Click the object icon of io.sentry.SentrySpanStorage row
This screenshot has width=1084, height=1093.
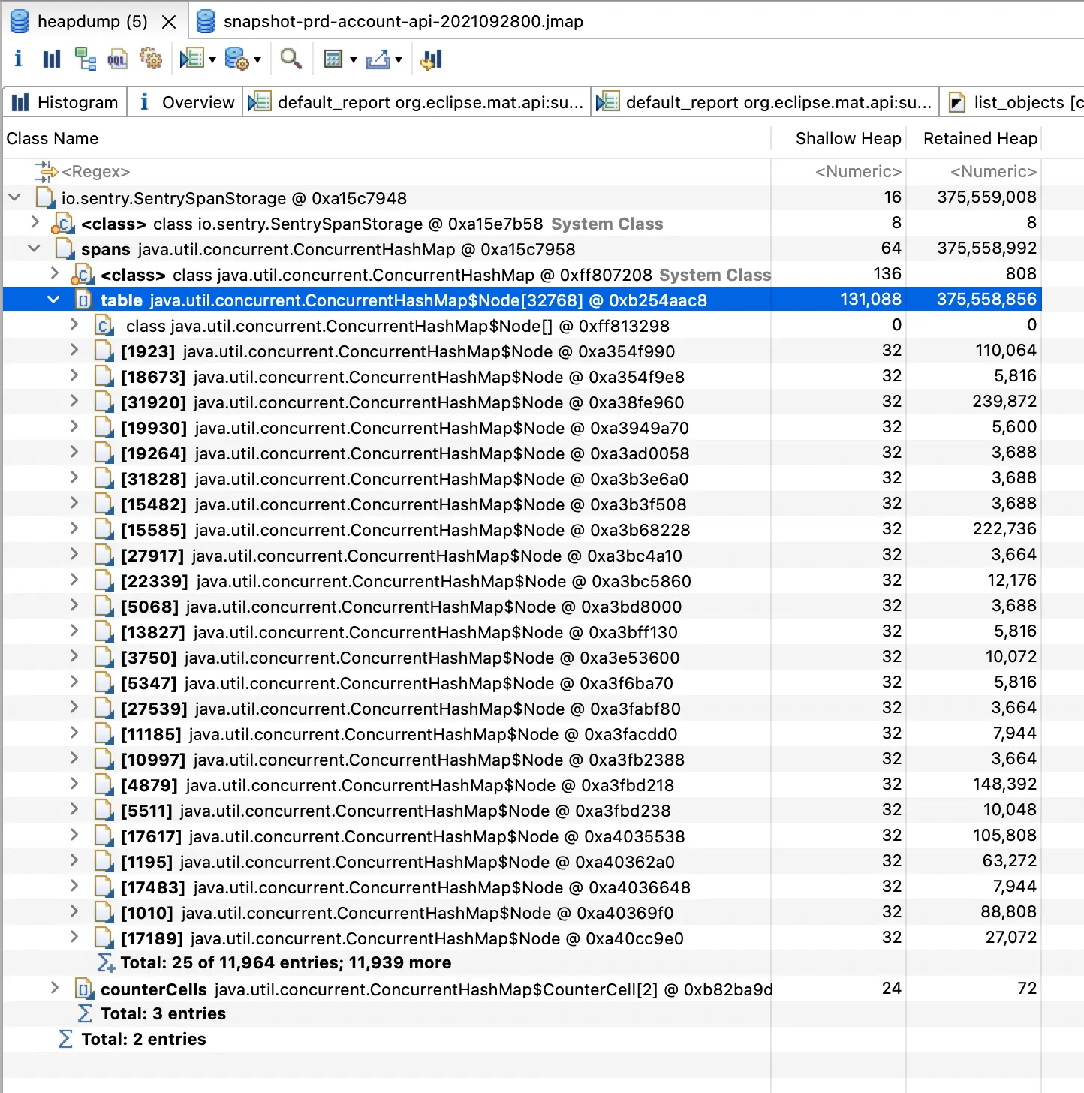45,198
